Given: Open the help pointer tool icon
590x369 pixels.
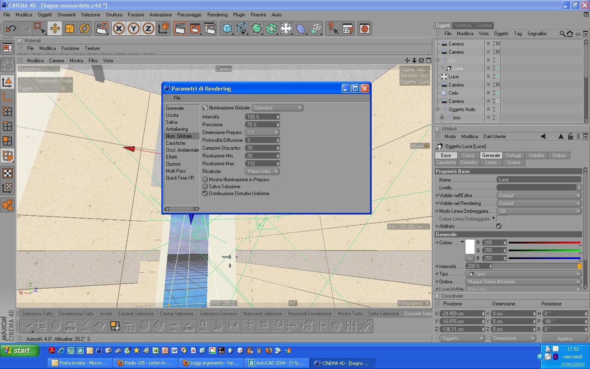Looking at the screenshot, I should [332, 28].
